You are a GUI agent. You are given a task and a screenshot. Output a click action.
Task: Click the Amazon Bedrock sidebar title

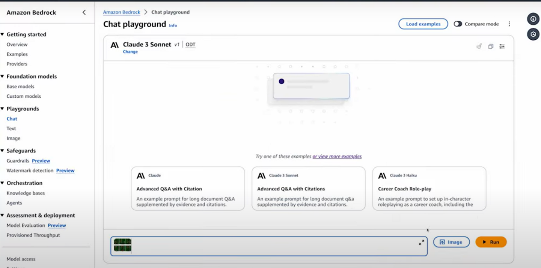(x=31, y=12)
